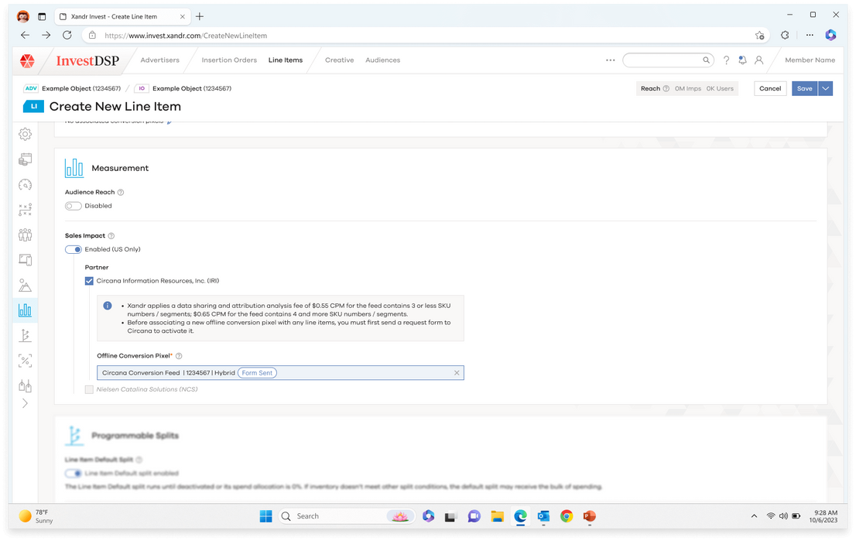Open insertion order Example Object breadcrumb link
856x541 pixels.
click(192, 88)
